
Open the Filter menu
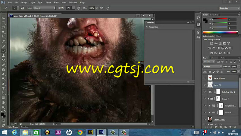(56, 2)
